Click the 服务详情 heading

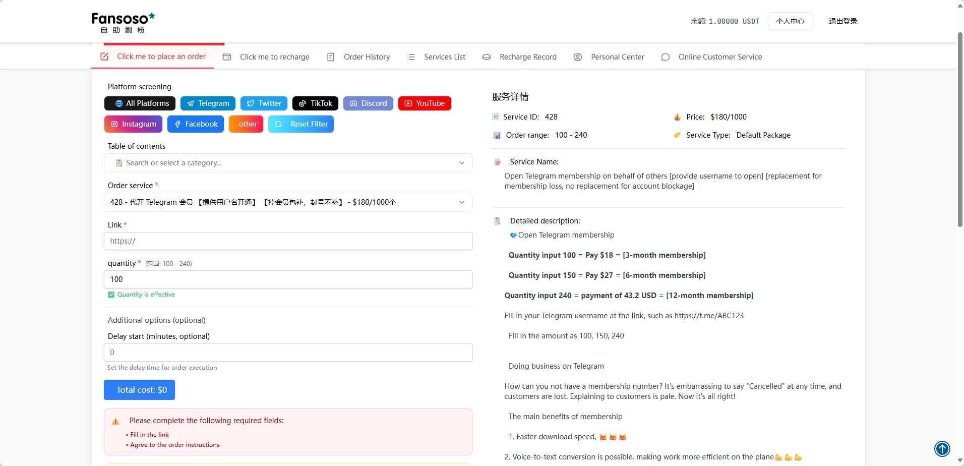510,97
